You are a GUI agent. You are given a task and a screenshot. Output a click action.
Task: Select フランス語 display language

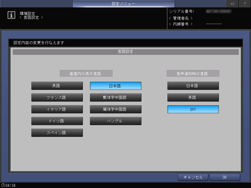click(x=57, y=97)
